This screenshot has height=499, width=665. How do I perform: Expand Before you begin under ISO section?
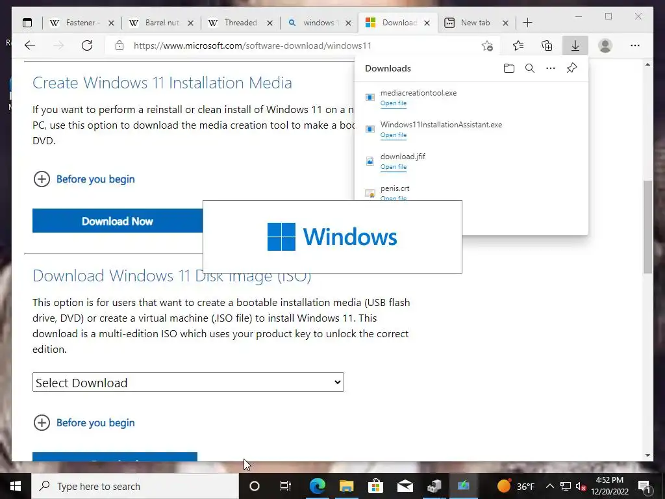pyautogui.click(x=84, y=422)
